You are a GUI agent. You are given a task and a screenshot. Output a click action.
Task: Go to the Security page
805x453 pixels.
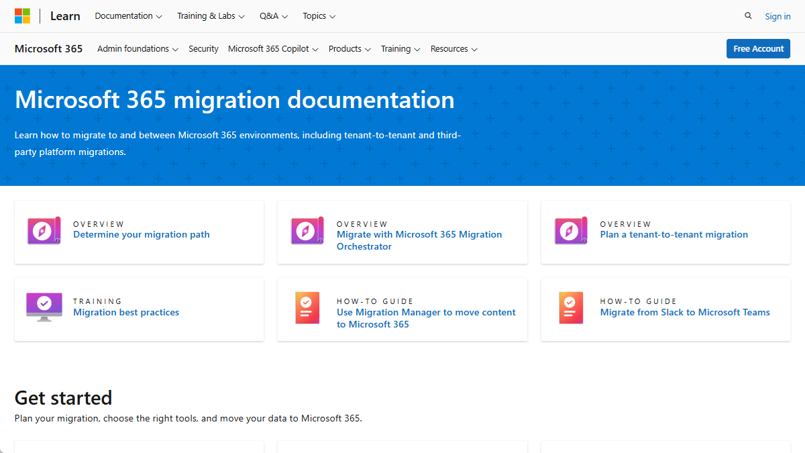coord(203,49)
